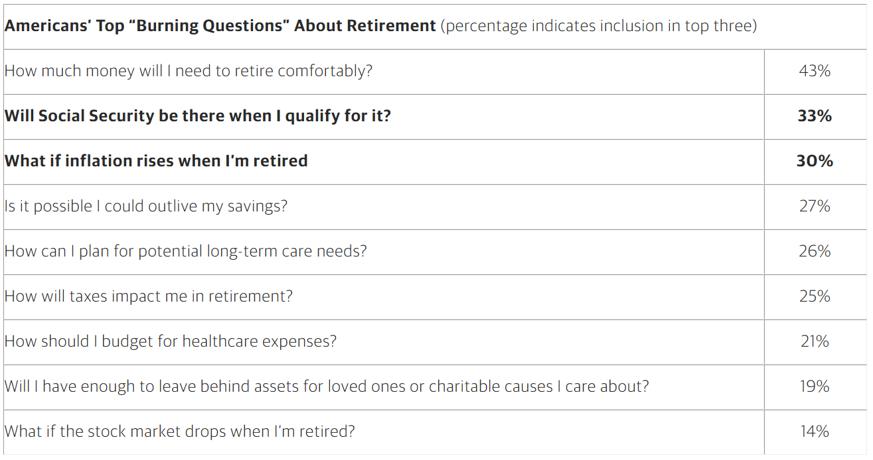This screenshot has height=460, width=873.
Task: Click the 26% value cell
Action: pos(815,251)
